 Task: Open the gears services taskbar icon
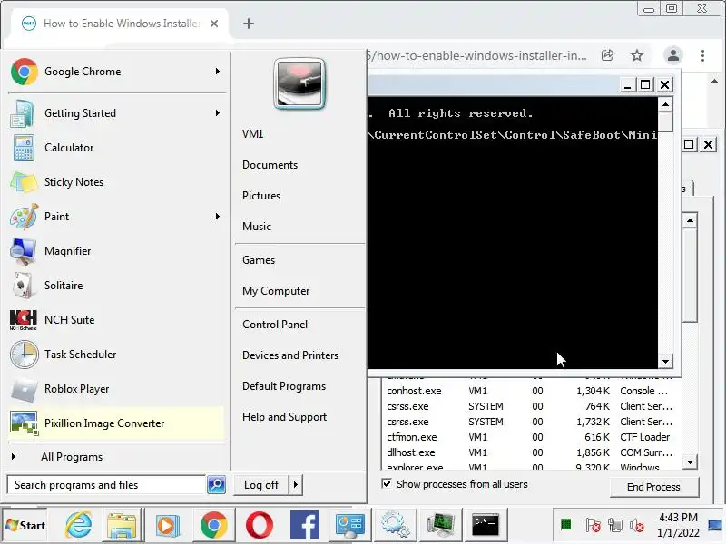(x=396, y=524)
